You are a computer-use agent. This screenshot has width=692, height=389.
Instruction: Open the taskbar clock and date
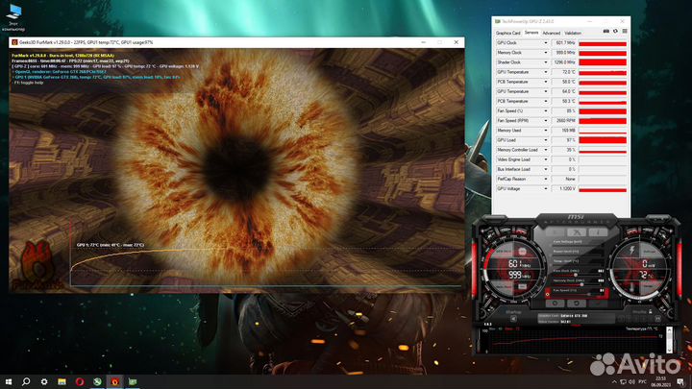tap(660, 381)
